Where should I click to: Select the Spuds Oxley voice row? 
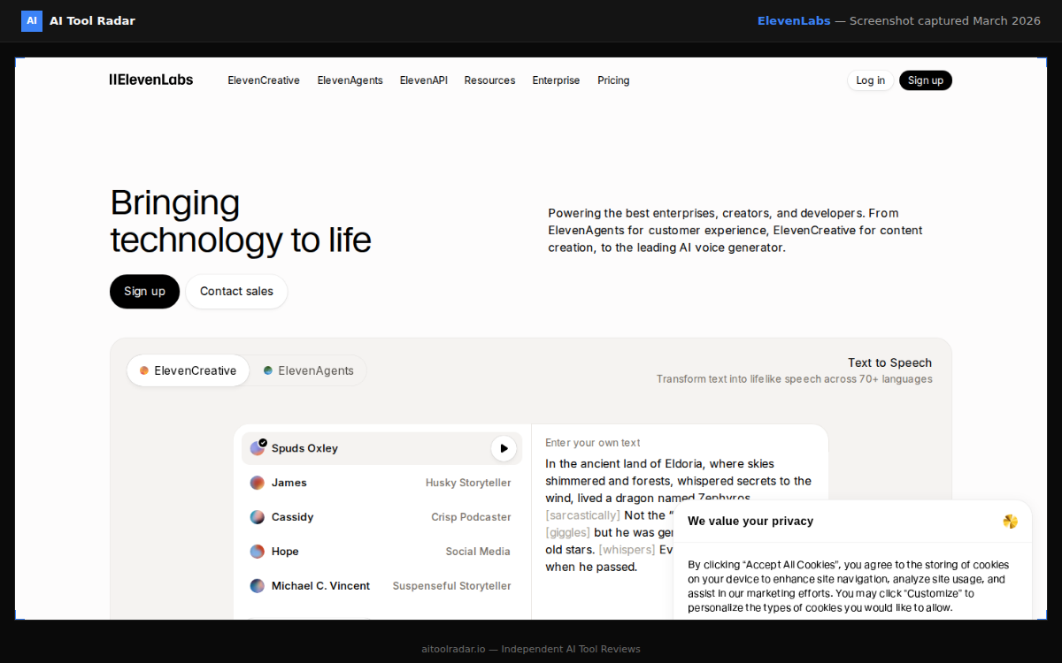click(381, 448)
